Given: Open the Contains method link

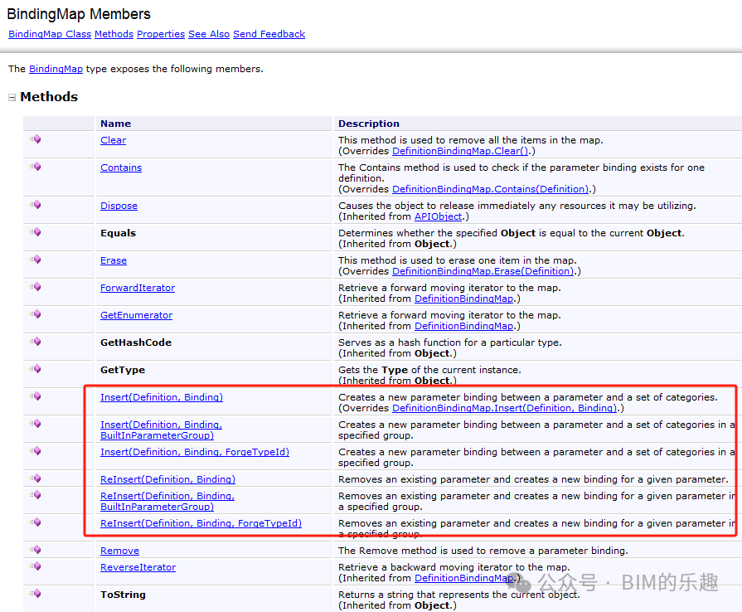Looking at the screenshot, I should click(121, 168).
